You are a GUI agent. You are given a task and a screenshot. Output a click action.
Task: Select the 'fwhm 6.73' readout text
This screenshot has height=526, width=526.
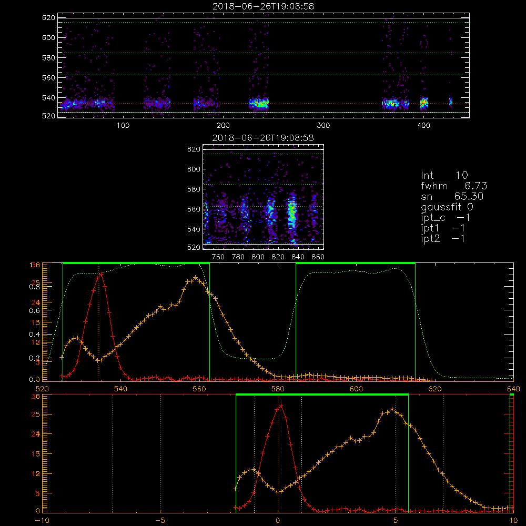coord(454,186)
